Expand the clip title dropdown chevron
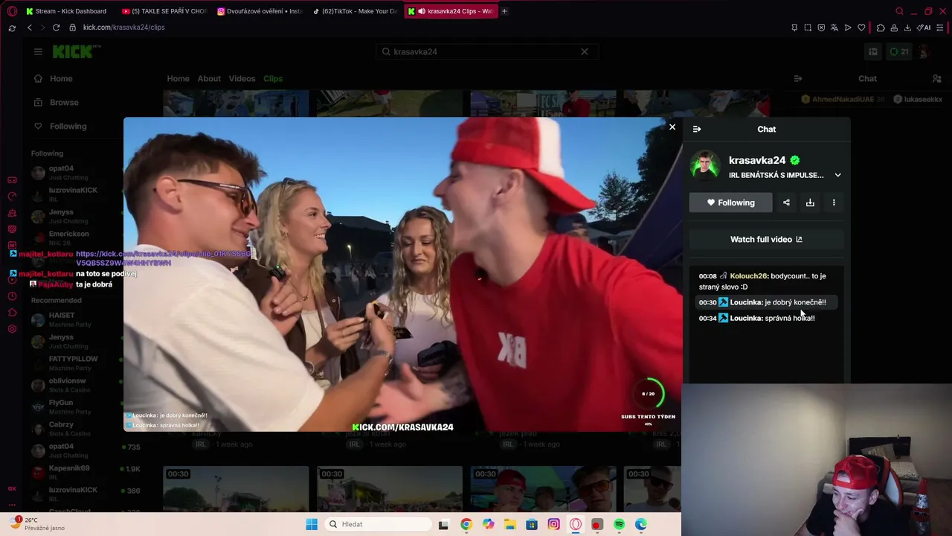 (x=837, y=176)
